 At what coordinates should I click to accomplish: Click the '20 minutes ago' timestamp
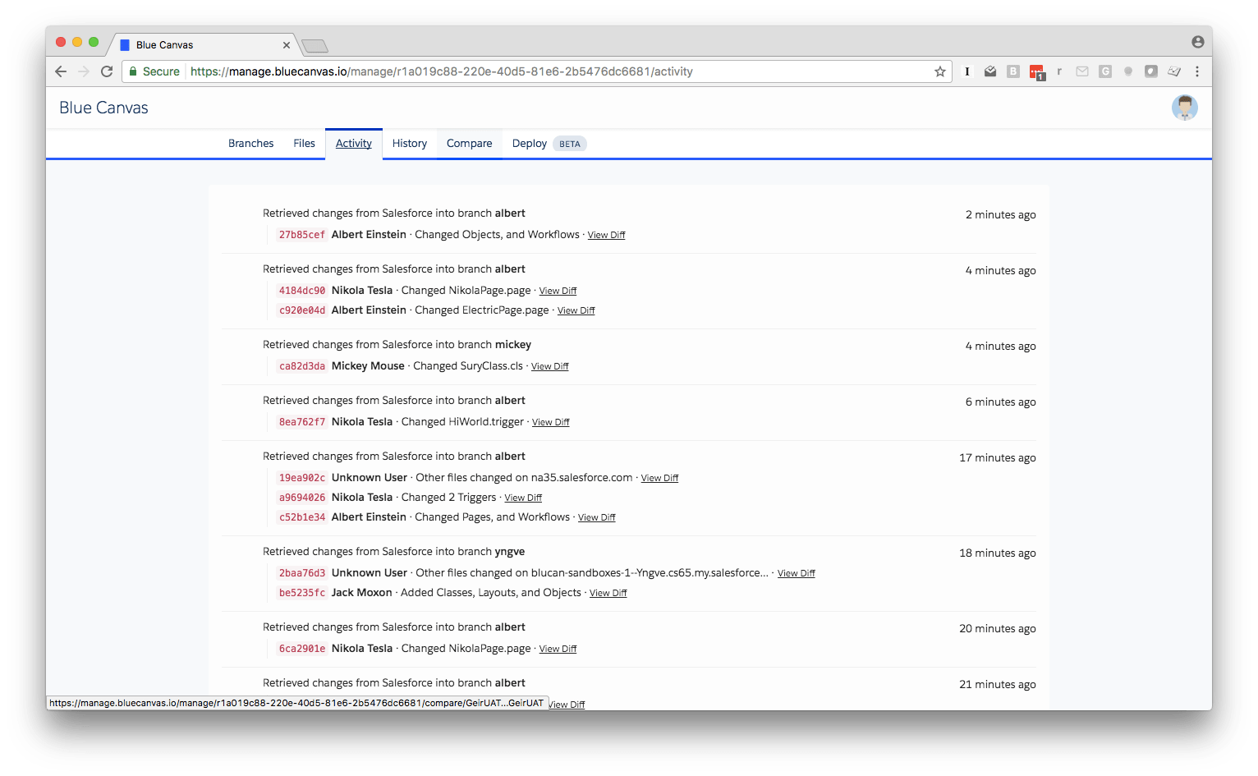(x=998, y=629)
